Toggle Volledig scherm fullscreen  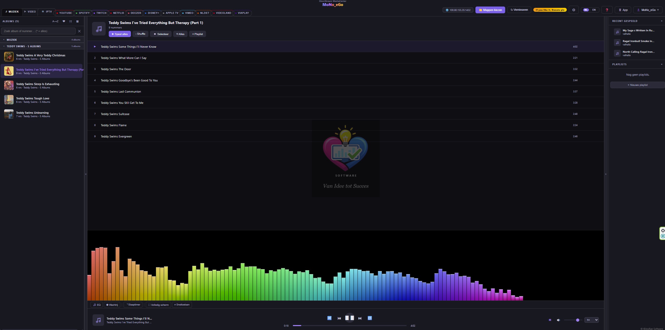point(158,305)
